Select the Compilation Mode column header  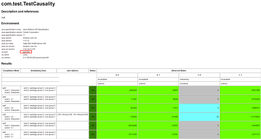(x=11, y=70)
